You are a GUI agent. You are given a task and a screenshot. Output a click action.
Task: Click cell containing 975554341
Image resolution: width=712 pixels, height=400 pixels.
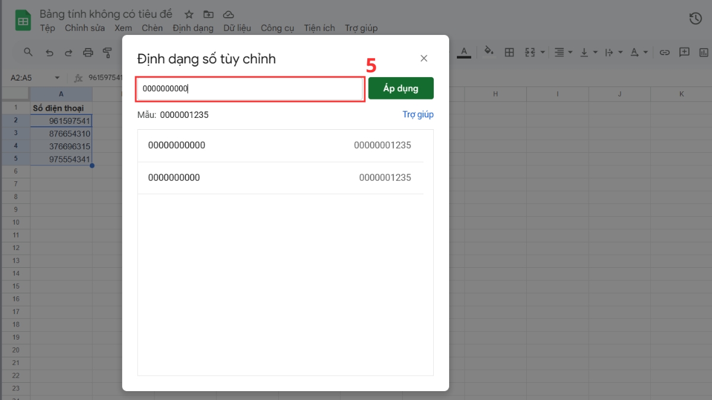click(61, 159)
